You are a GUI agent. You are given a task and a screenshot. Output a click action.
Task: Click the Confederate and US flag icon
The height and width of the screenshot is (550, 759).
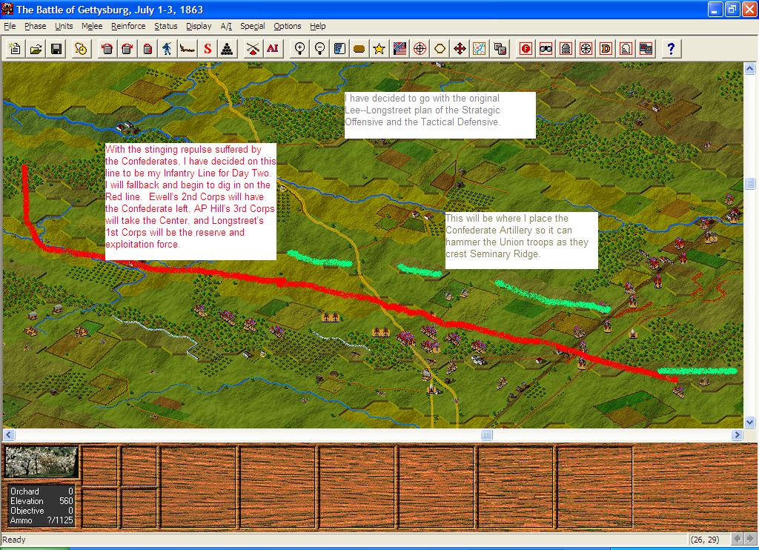(400, 48)
